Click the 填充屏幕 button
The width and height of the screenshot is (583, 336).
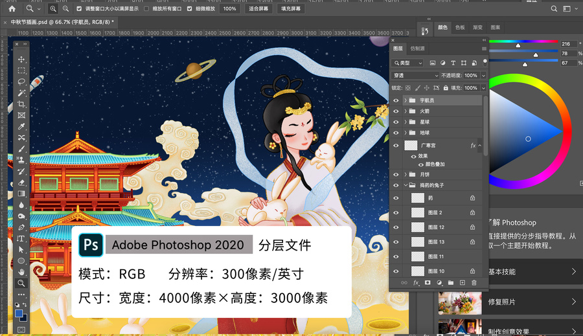pos(291,8)
